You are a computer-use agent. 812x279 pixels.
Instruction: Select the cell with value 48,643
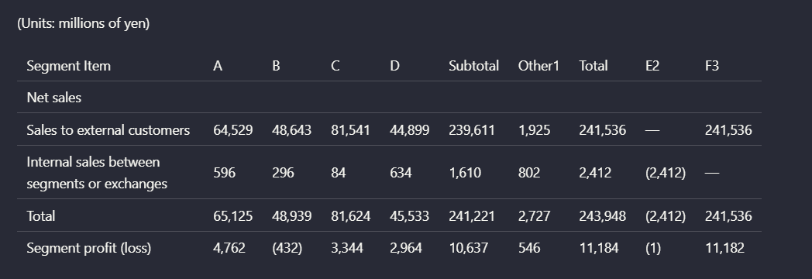291,130
